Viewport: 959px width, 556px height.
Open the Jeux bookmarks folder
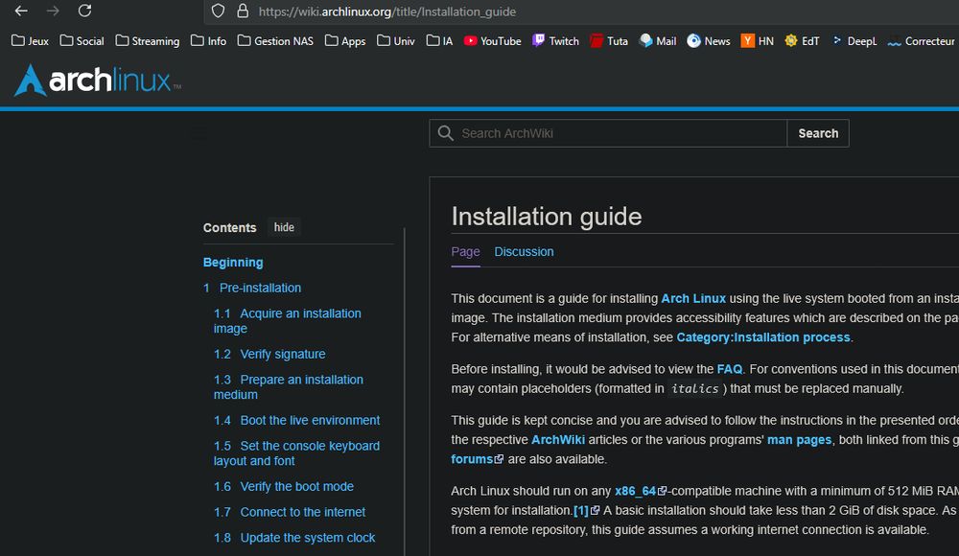point(30,41)
